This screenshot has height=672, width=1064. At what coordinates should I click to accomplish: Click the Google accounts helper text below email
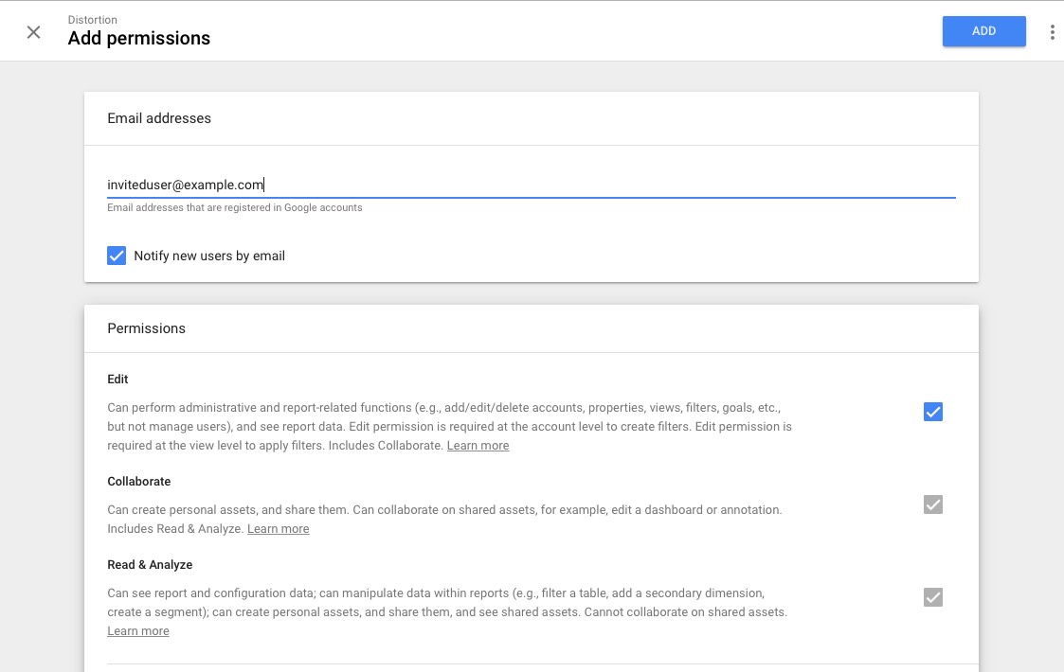234,207
